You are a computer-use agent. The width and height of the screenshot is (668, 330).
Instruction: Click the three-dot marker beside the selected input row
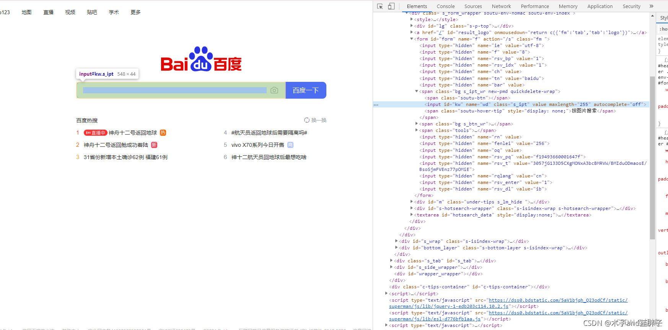click(376, 104)
